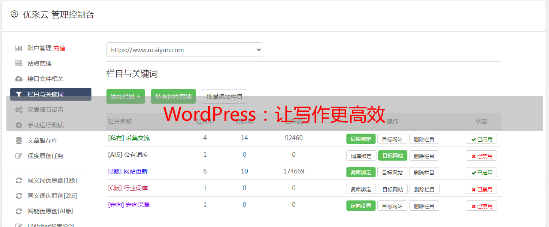Click the edit icon for 深度原创任务
Viewport: 549px width, 227px height.
tap(18, 156)
